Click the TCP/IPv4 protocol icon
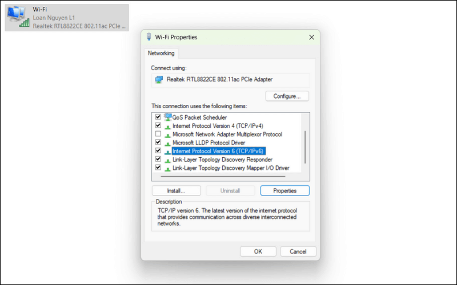This screenshot has width=457, height=285. click(167, 127)
